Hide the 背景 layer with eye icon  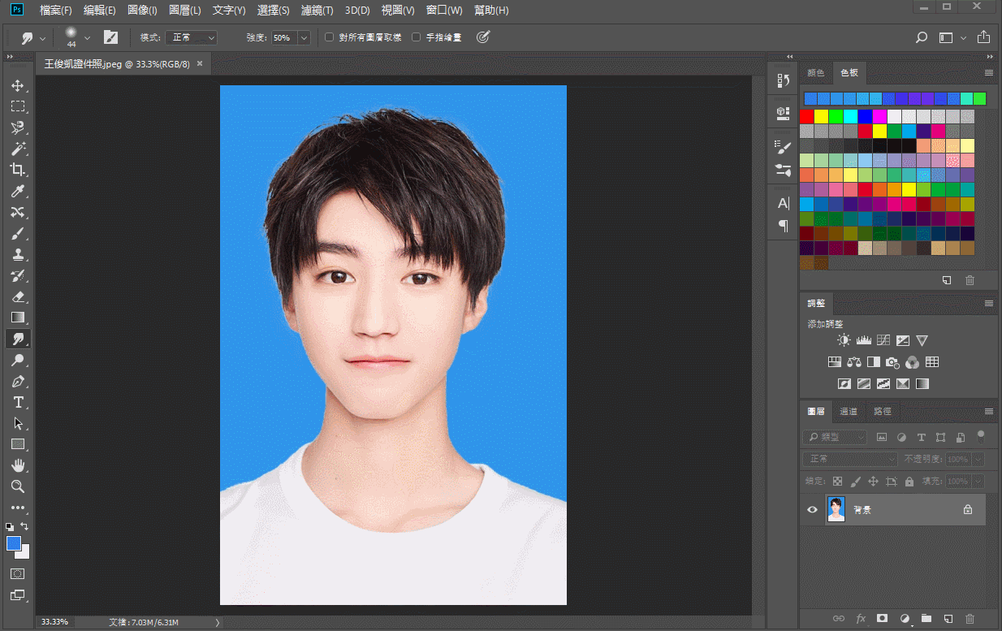tap(812, 509)
